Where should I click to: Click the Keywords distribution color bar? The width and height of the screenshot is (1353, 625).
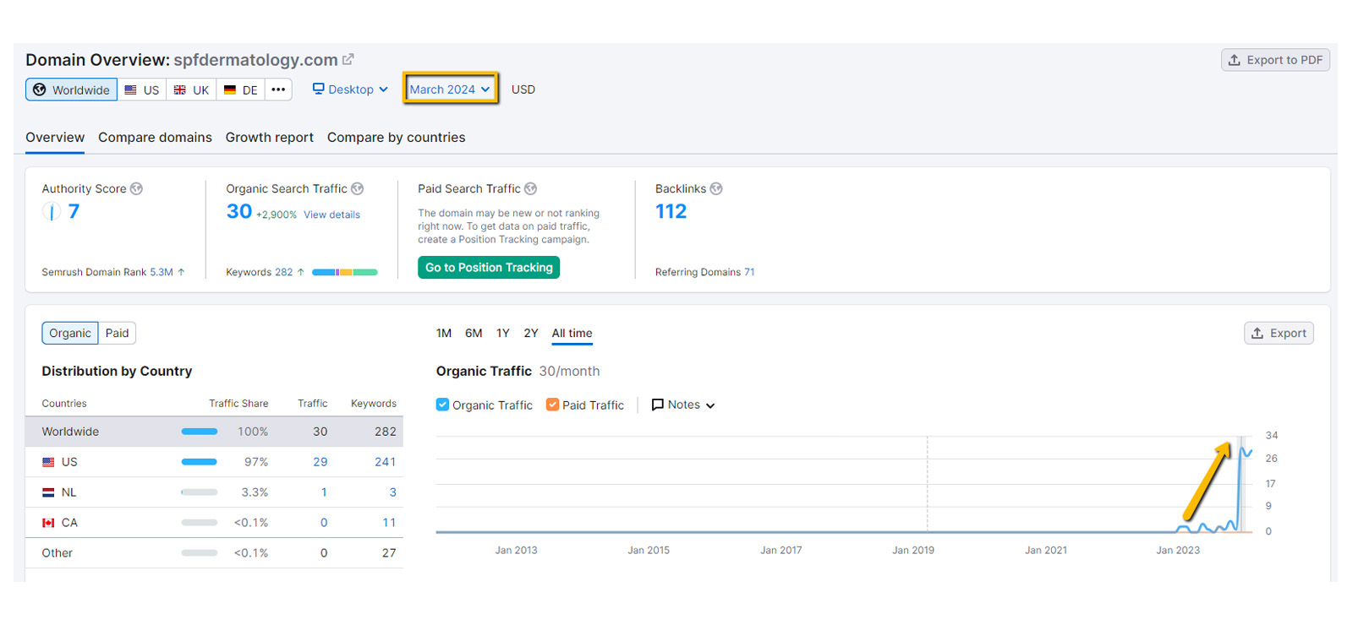click(x=344, y=272)
